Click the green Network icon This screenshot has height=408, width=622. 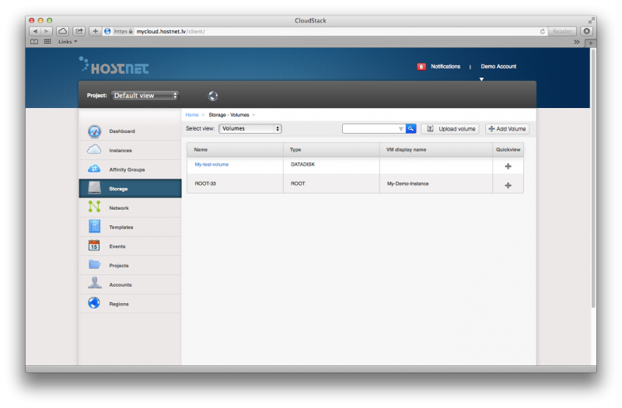(94, 207)
